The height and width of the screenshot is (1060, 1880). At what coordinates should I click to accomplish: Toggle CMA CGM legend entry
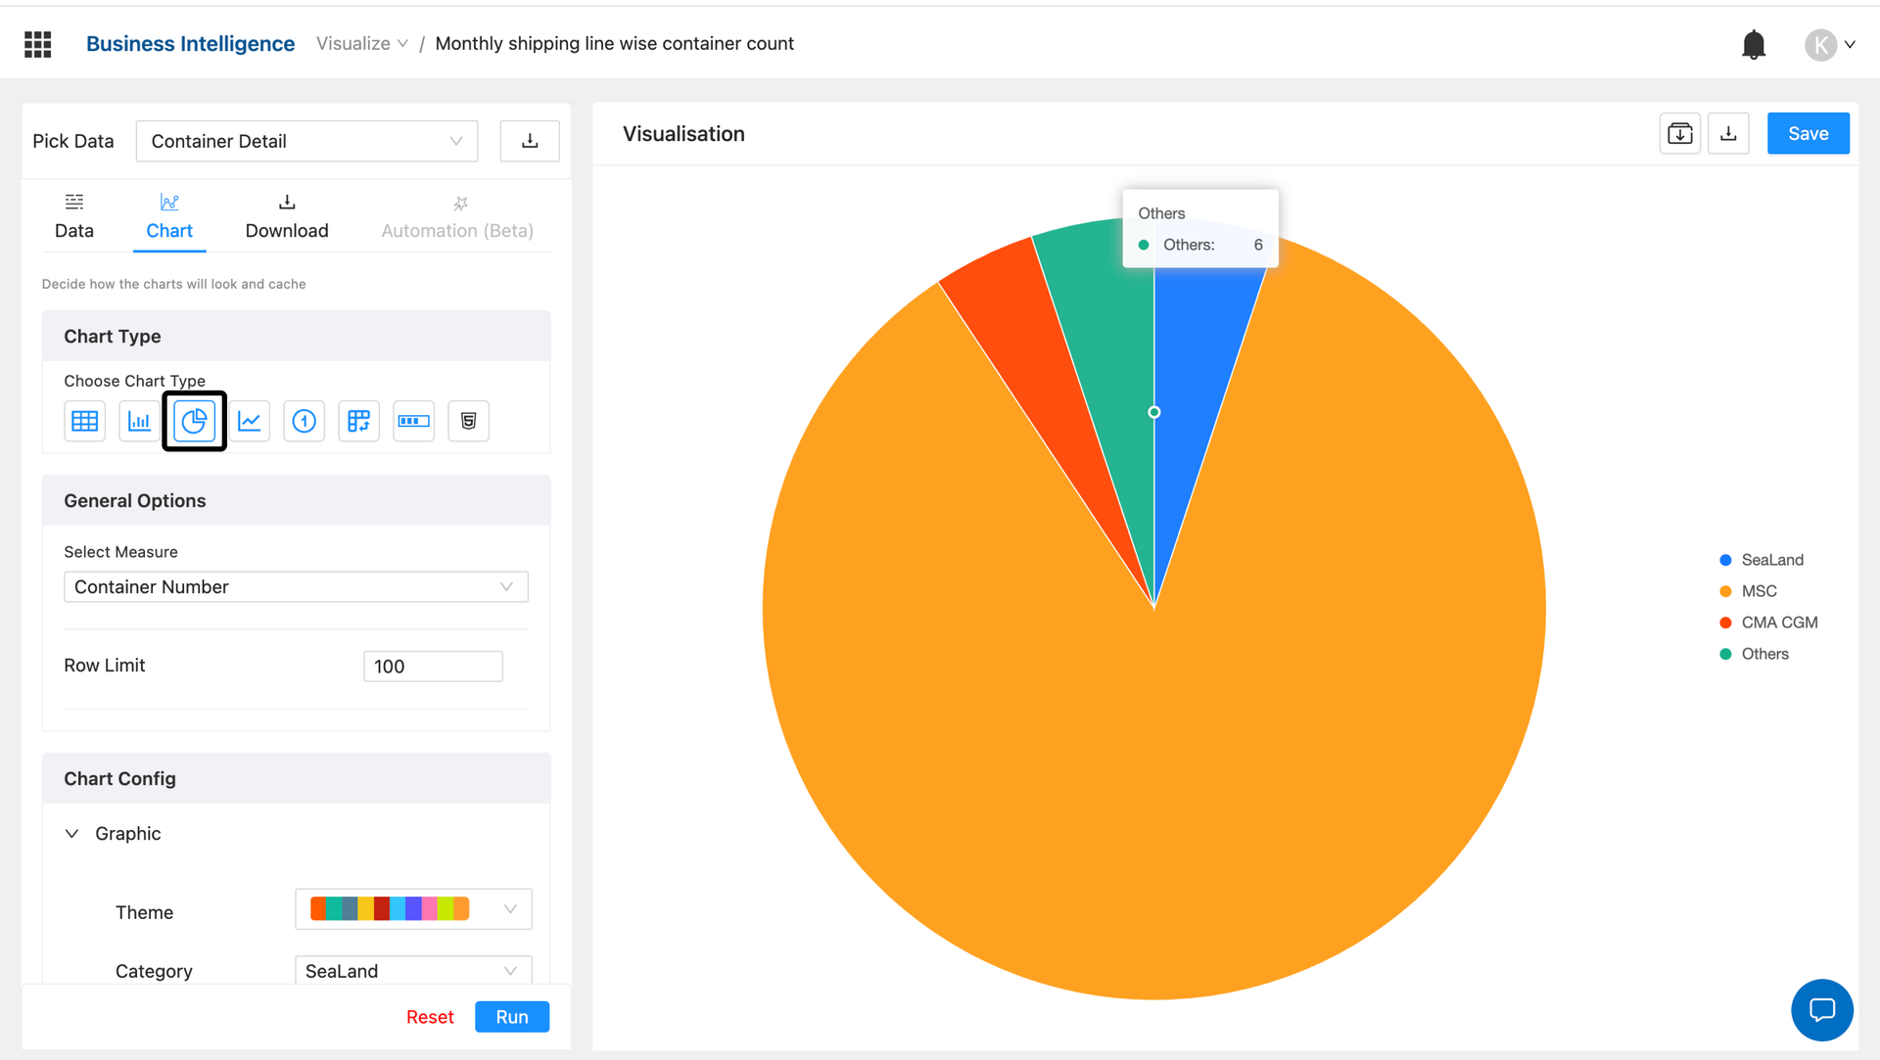click(x=1778, y=622)
